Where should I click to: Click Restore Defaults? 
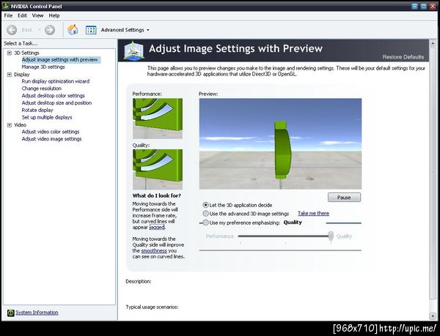(x=403, y=57)
